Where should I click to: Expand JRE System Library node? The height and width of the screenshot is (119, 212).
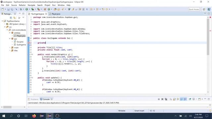click(x=5, y=24)
